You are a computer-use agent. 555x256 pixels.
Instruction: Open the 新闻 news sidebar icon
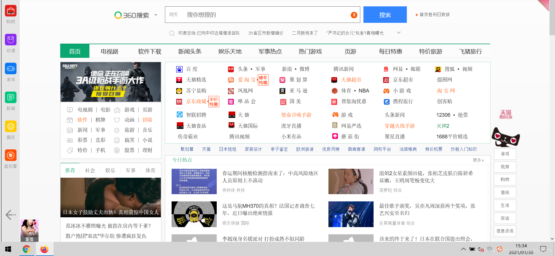pyautogui.click(x=11, y=97)
